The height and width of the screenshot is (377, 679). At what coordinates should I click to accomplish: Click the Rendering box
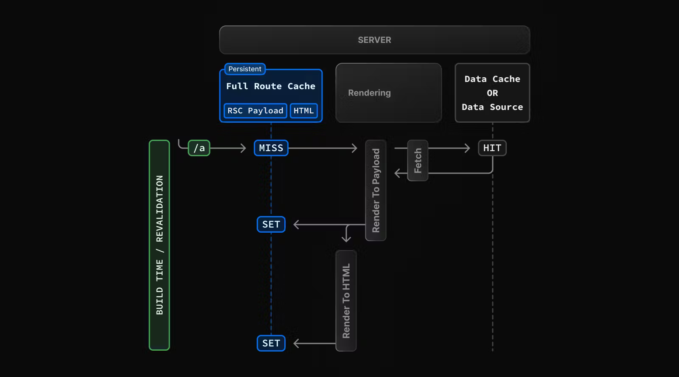pyautogui.click(x=388, y=93)
